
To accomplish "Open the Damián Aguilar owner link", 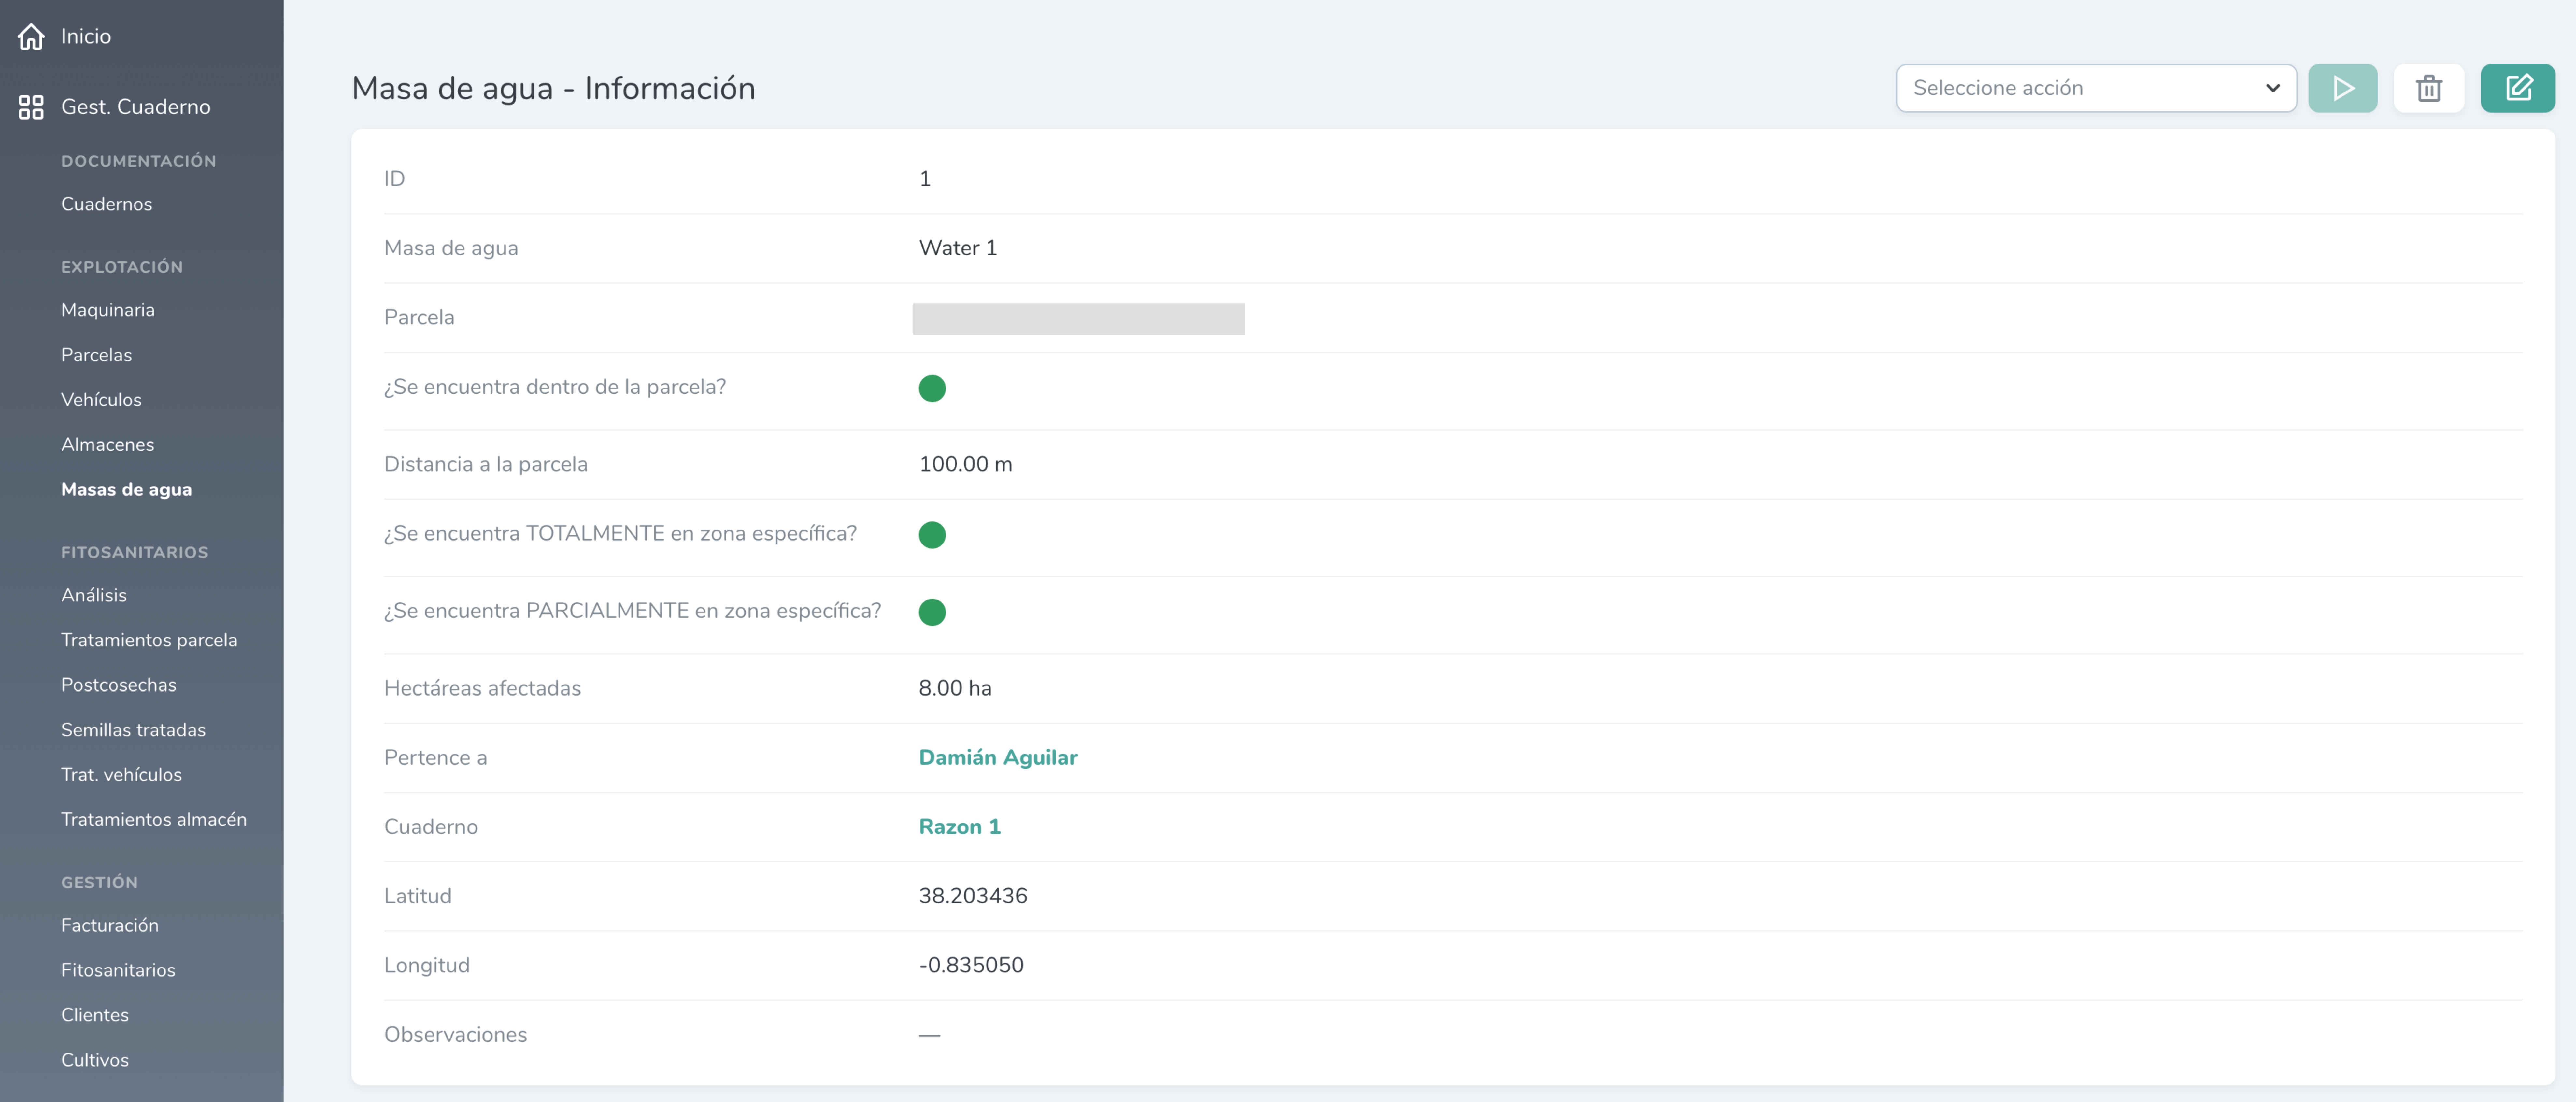I will (x=997, y=757).
